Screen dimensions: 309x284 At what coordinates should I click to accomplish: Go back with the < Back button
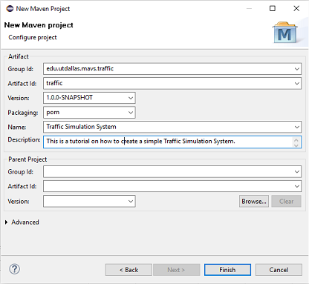[x=129, y=270]
